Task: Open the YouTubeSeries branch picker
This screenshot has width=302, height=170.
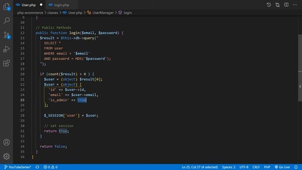Action: 17,167
